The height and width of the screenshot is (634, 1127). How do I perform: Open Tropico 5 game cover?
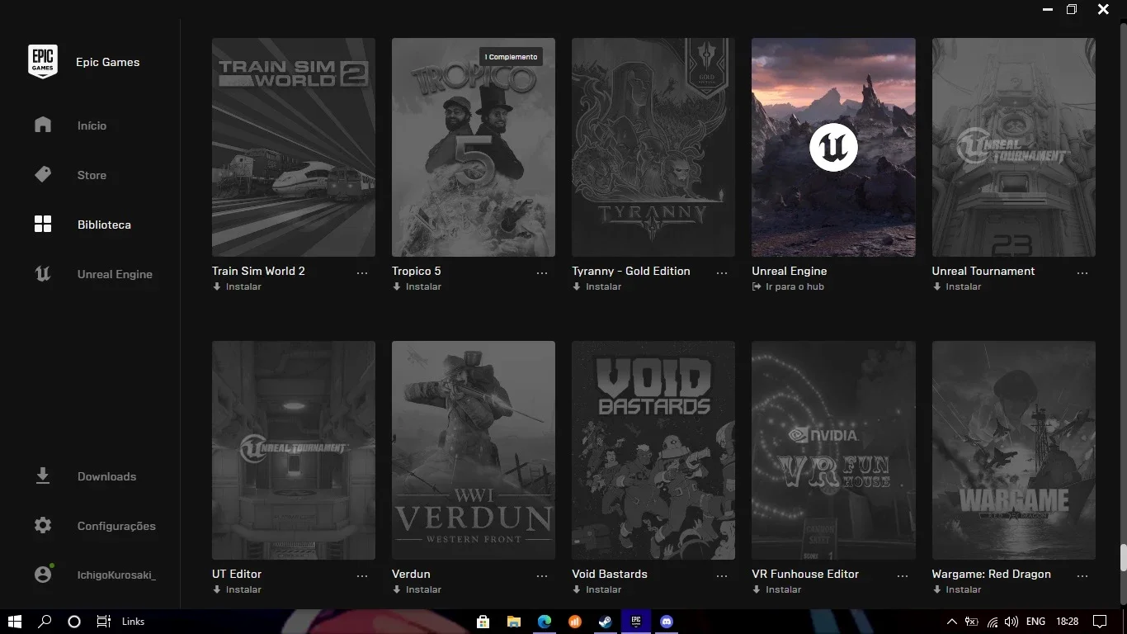474,147
